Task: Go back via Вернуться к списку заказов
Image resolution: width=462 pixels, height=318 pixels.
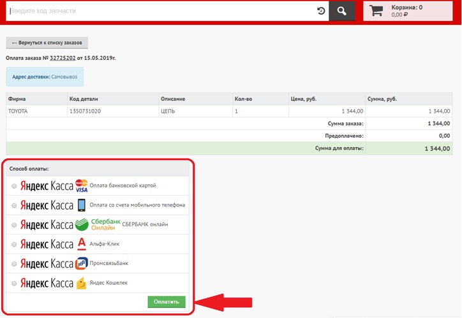Action: tap(47, 43)
